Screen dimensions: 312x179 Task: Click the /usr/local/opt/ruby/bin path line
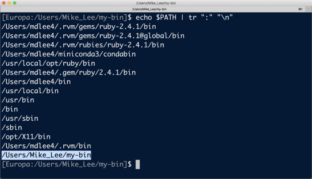[48, 63]
